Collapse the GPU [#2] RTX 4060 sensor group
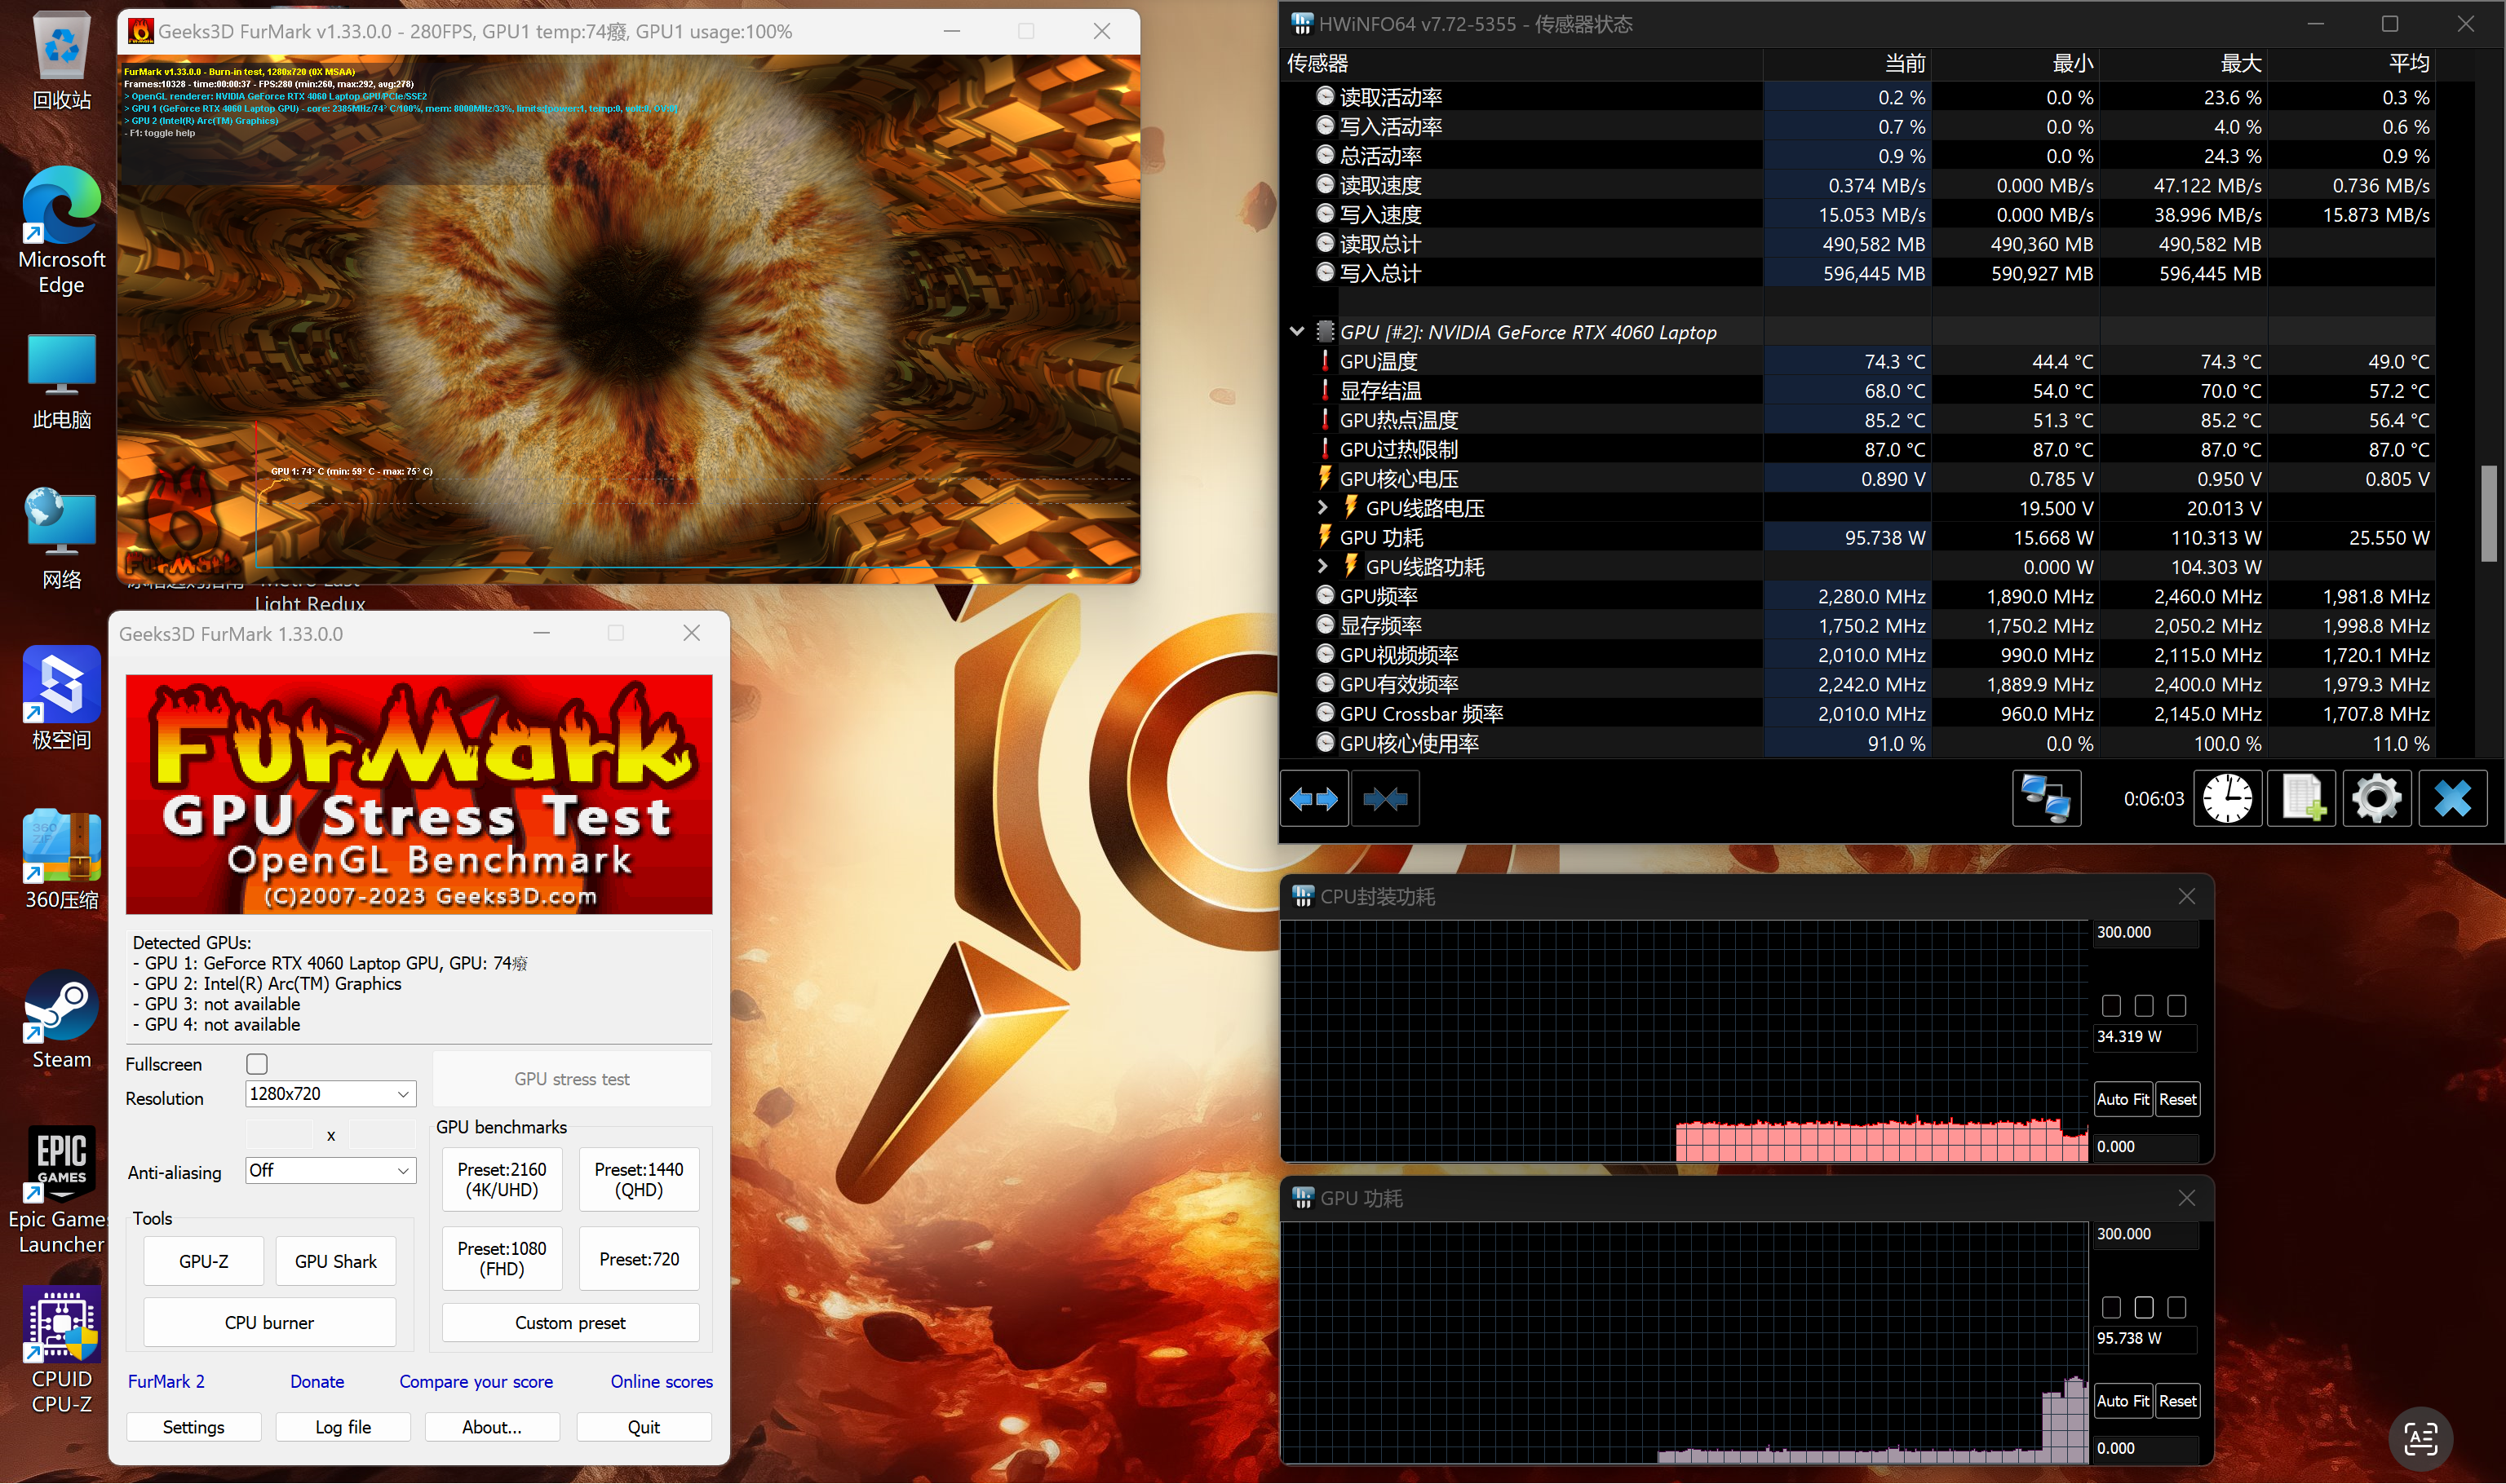This screenshot has height=1484, width=2506. click(x=1296, y=332)
